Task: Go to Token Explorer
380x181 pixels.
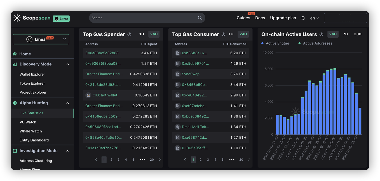Action: click(32, 83)
